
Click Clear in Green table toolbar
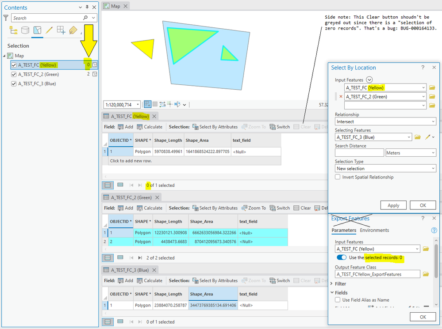[x=302, y=208]
